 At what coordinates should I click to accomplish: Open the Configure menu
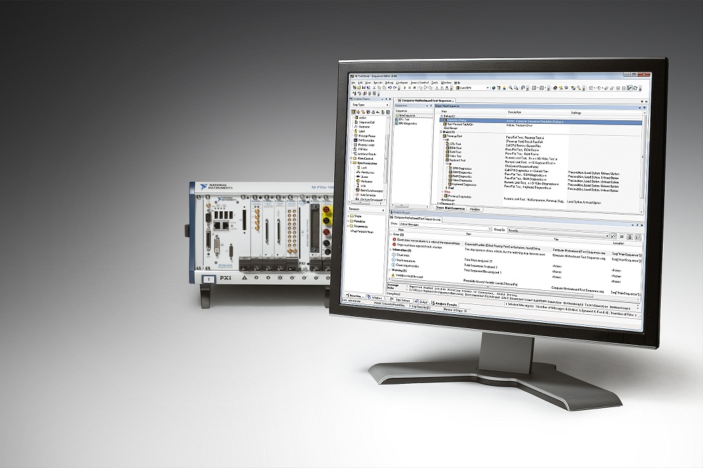click(402, 82)
